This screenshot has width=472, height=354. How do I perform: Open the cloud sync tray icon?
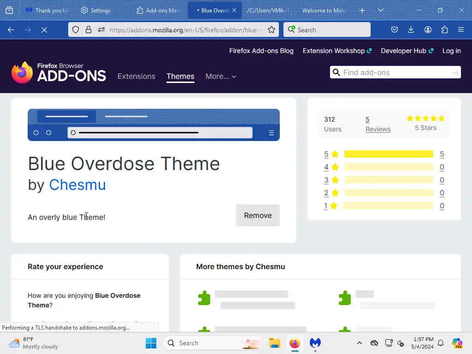[x=374, y=343]
